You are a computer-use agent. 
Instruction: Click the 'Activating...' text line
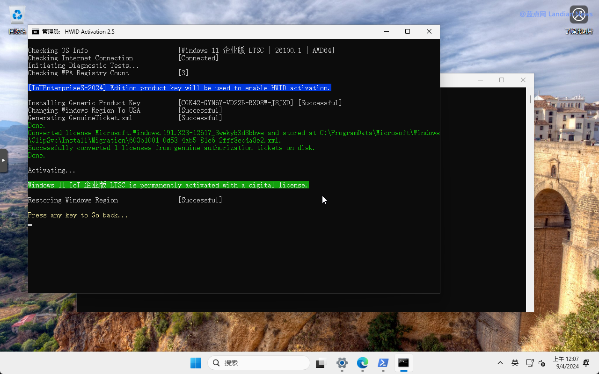pos(51,170)
